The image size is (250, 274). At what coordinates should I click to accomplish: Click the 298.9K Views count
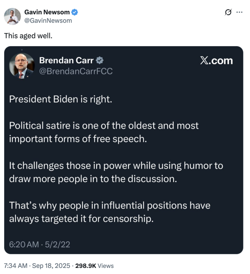click(x=94, y=266)
